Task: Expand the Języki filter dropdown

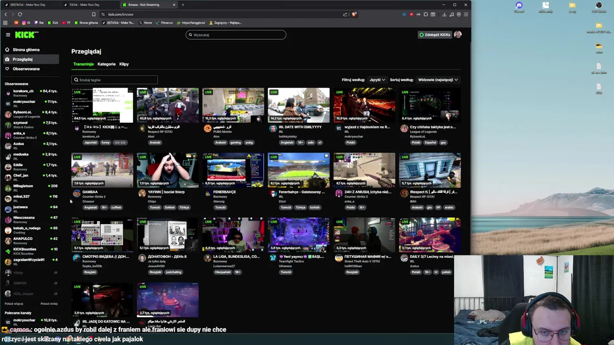Action: (377, 80)
